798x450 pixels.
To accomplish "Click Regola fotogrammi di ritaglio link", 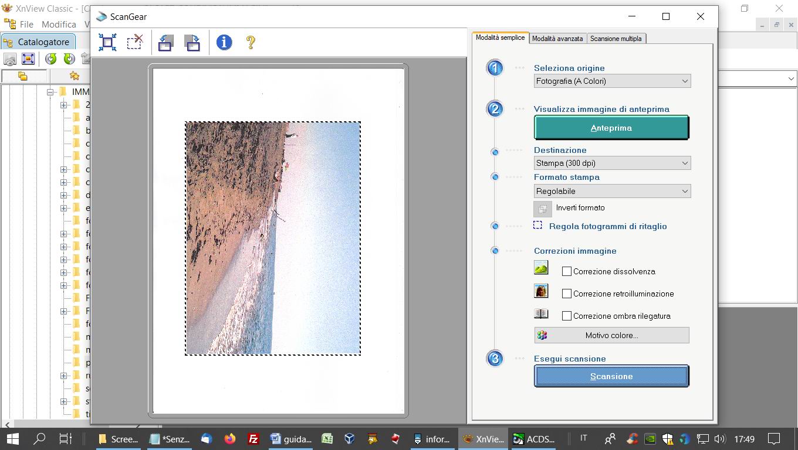I will tap(608, 226).
